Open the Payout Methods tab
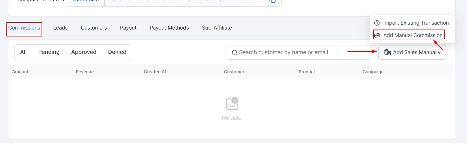This screenshot has height=143, width=467. [169, 28]
